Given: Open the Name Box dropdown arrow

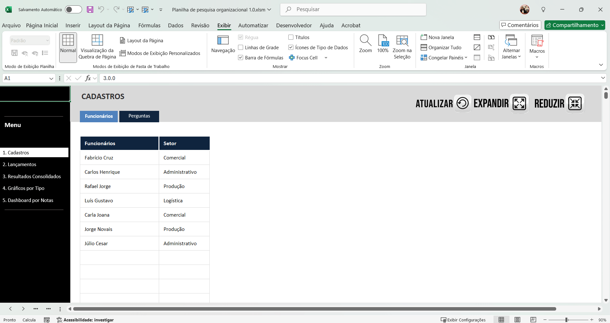Looking at the screenshot, I should 51,78.
